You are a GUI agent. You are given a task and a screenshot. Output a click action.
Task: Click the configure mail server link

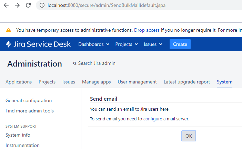tap(153, 119)
